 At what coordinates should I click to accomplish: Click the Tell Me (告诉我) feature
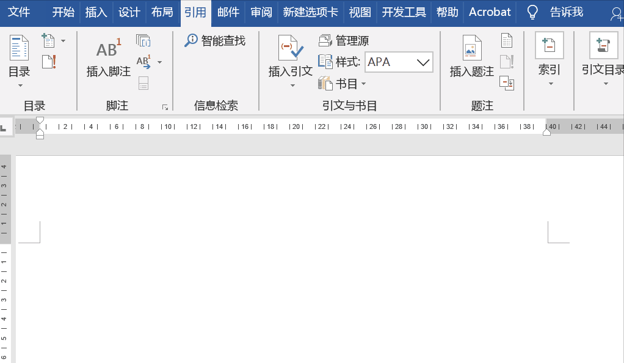point(566,12)
